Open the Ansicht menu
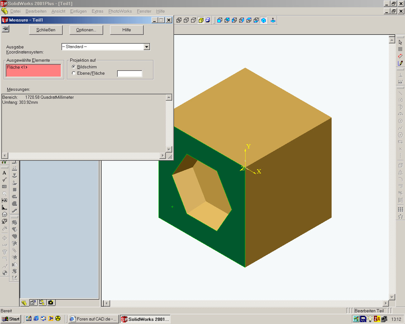Image resolution: width=405 pixels, height=324 pixels. click(x=58, y=11)
